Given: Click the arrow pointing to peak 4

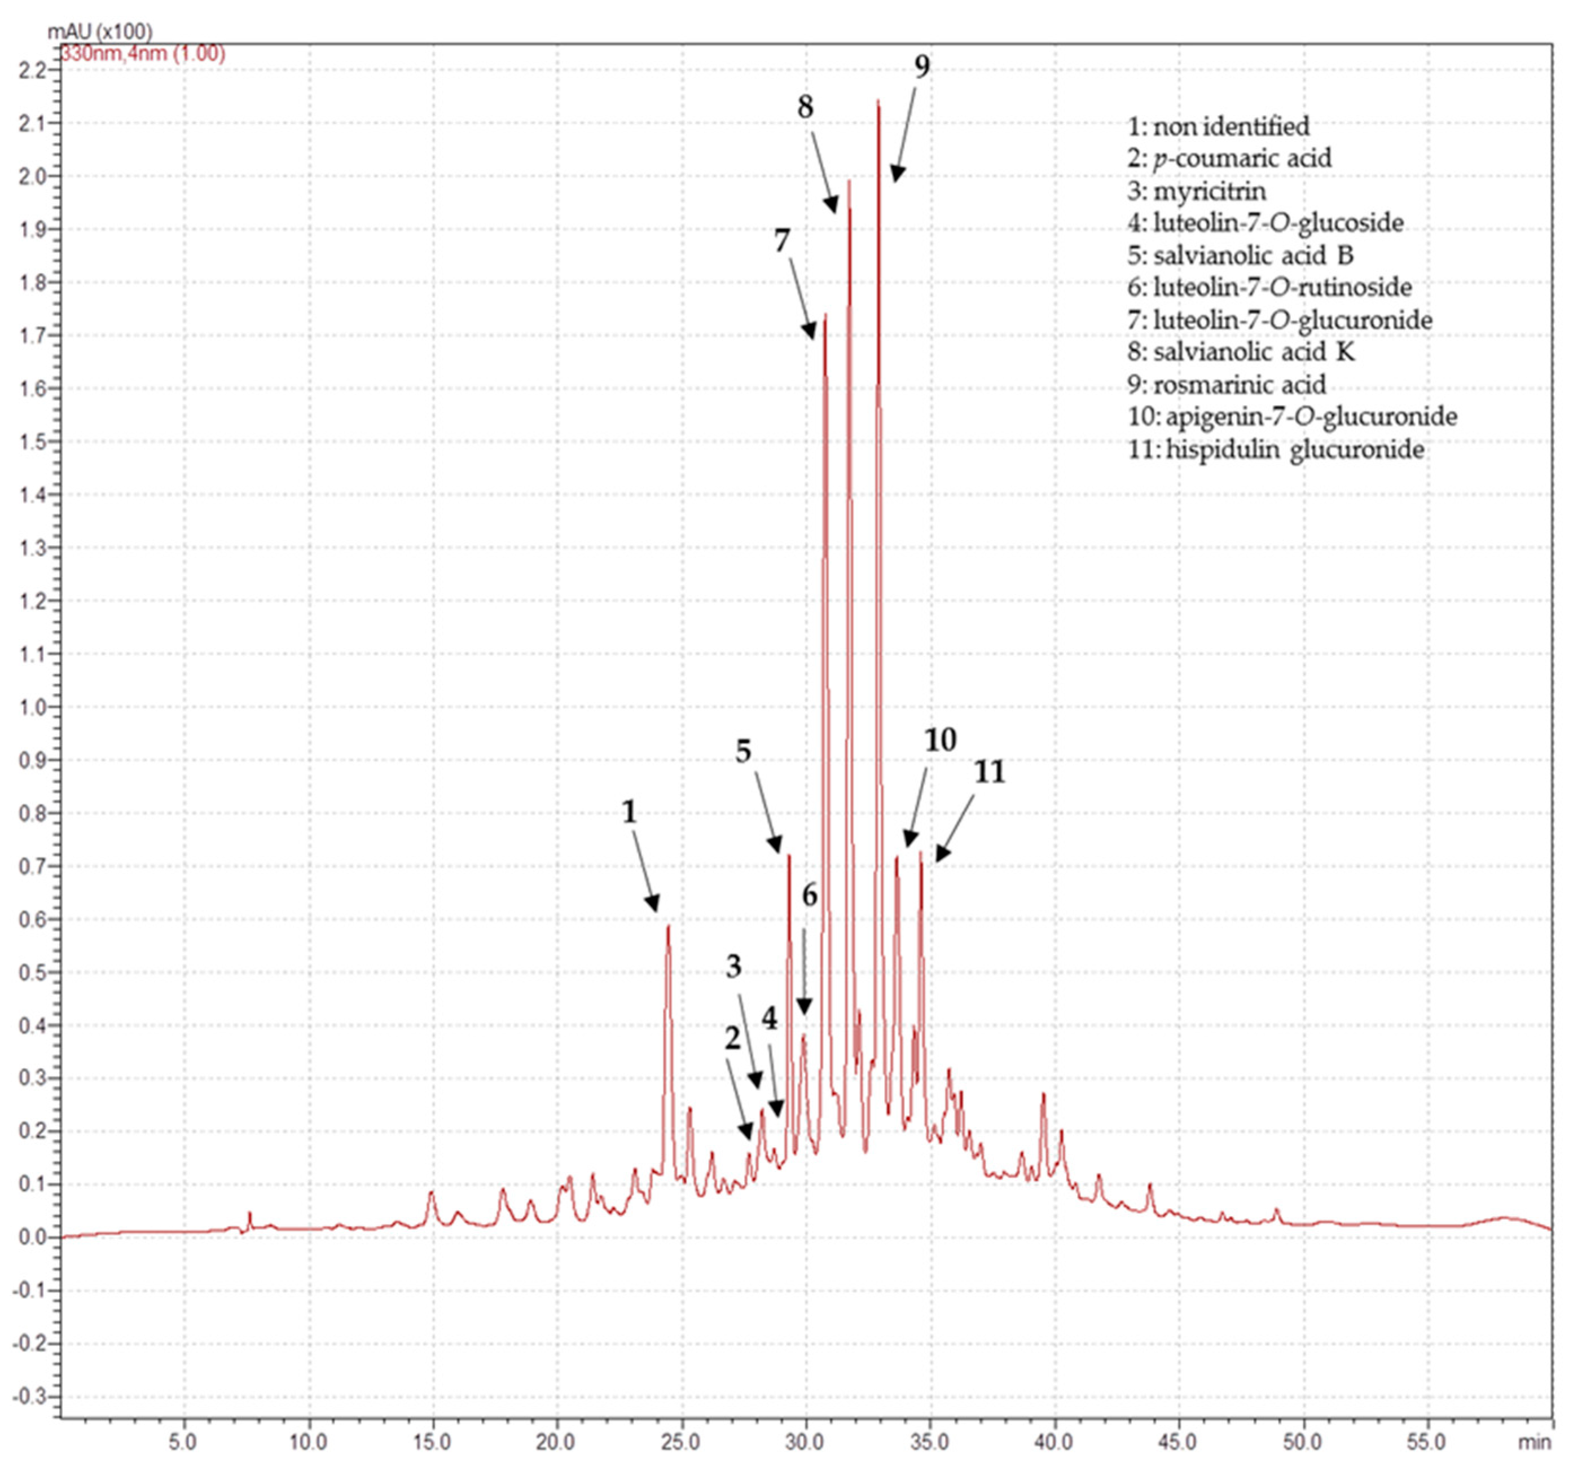Looking at the screenshot, I should [774, 1080].
